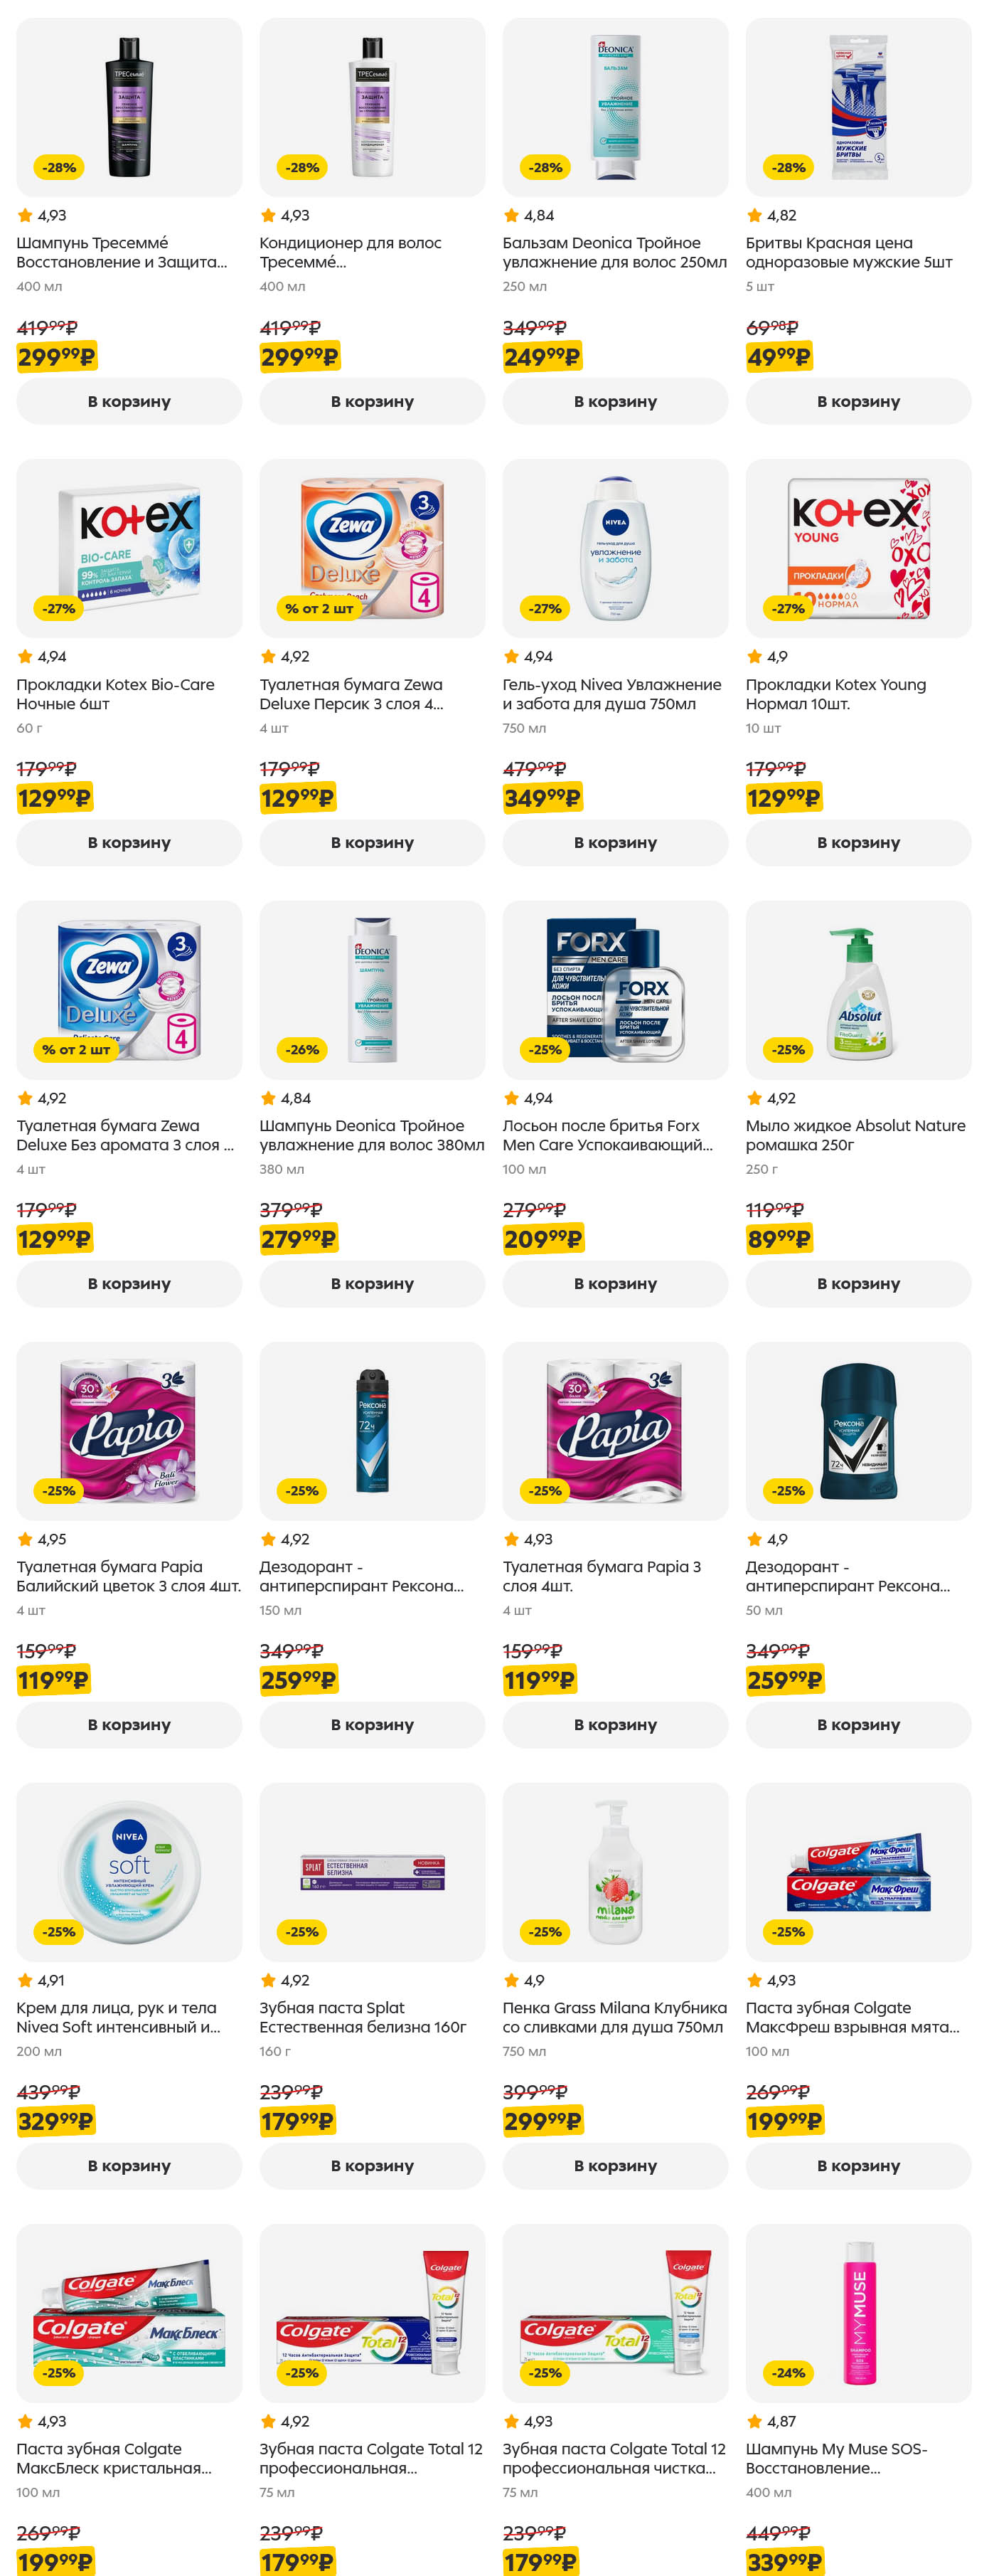Add Grass Milana shower foam to cart
994x2576 pixels.
coord(615,2166)
